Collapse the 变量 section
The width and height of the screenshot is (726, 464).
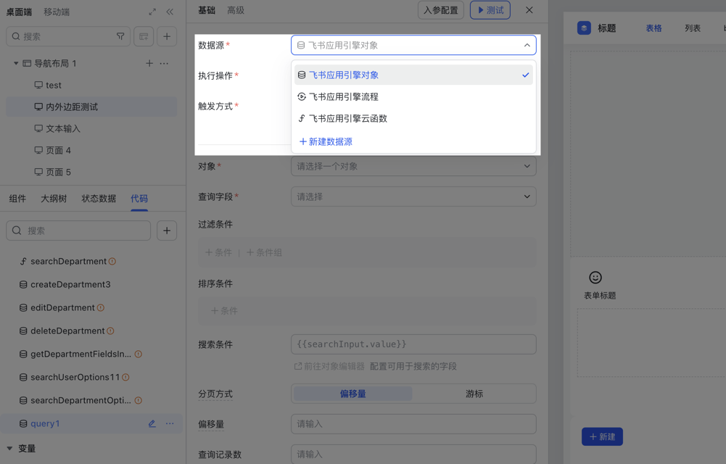point(9,448)
